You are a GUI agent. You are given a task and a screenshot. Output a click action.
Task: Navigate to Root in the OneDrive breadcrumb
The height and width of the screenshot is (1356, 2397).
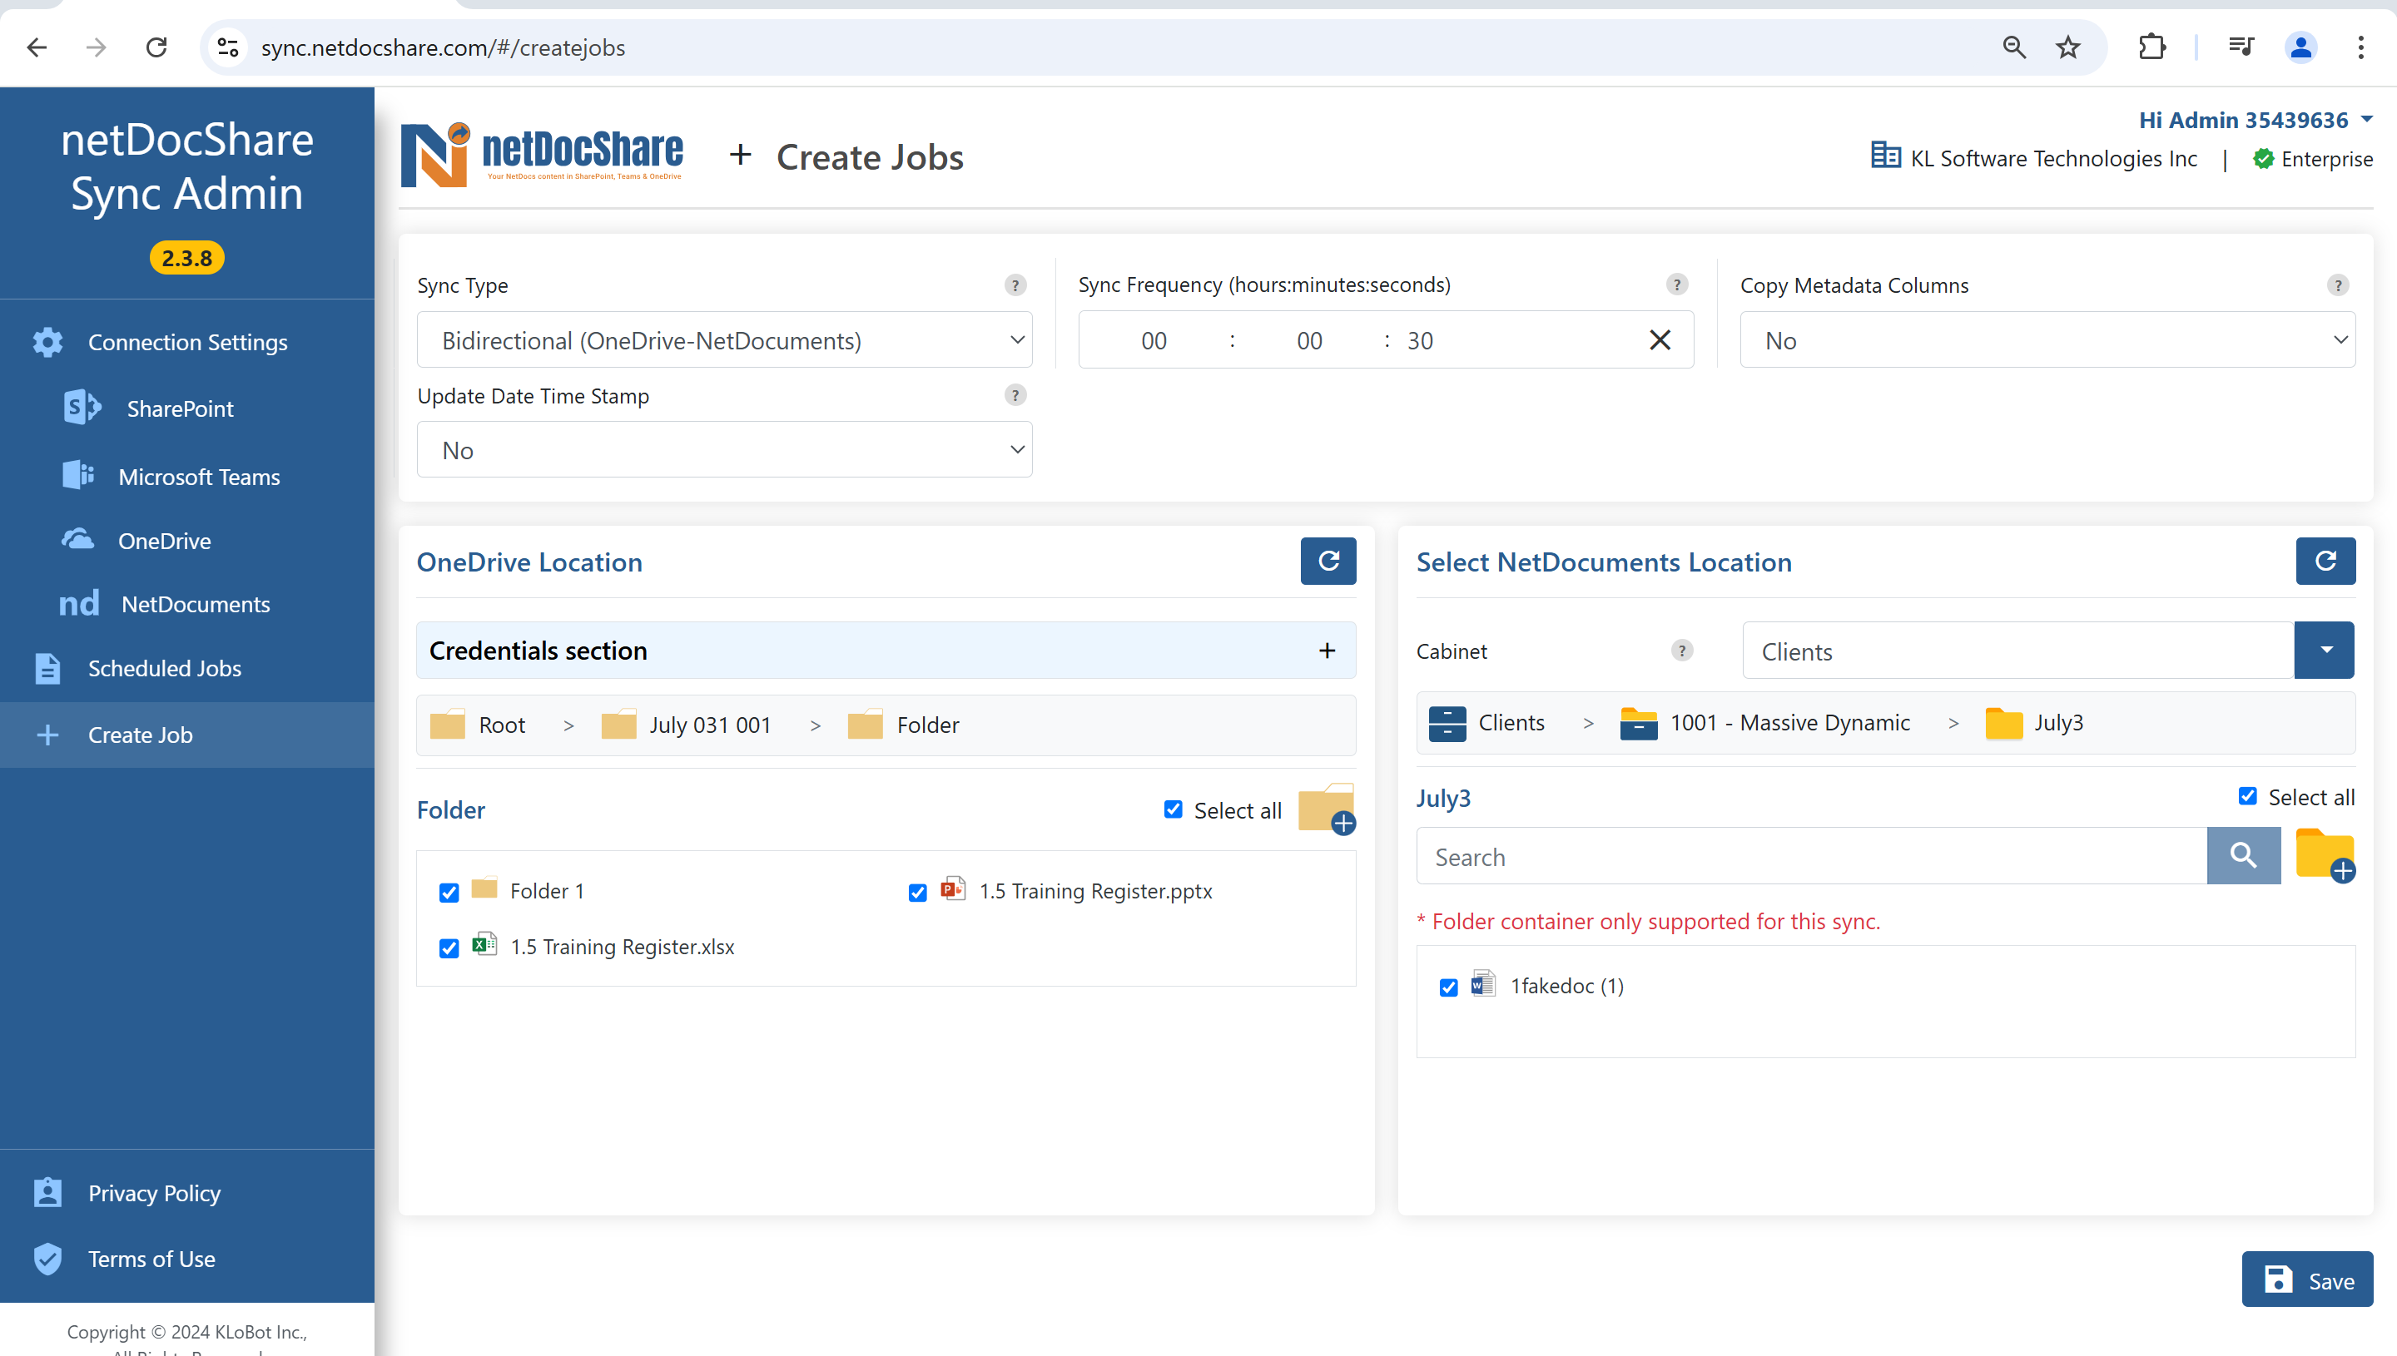[501, 725]
